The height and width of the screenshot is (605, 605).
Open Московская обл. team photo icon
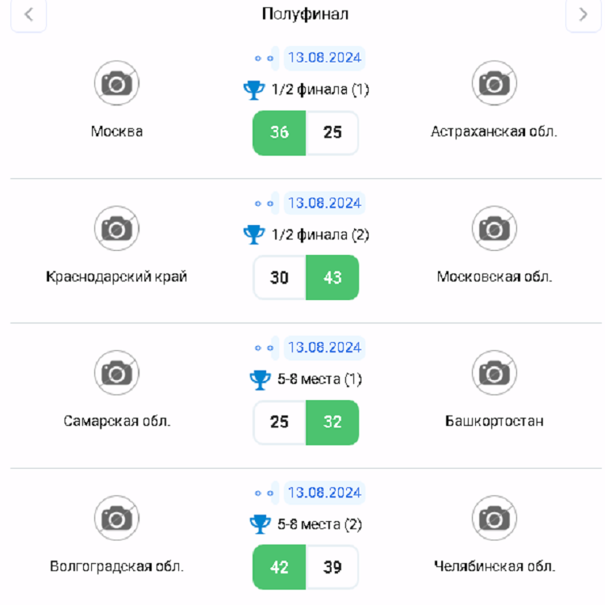pyautogui.click(x=494, y=228)
